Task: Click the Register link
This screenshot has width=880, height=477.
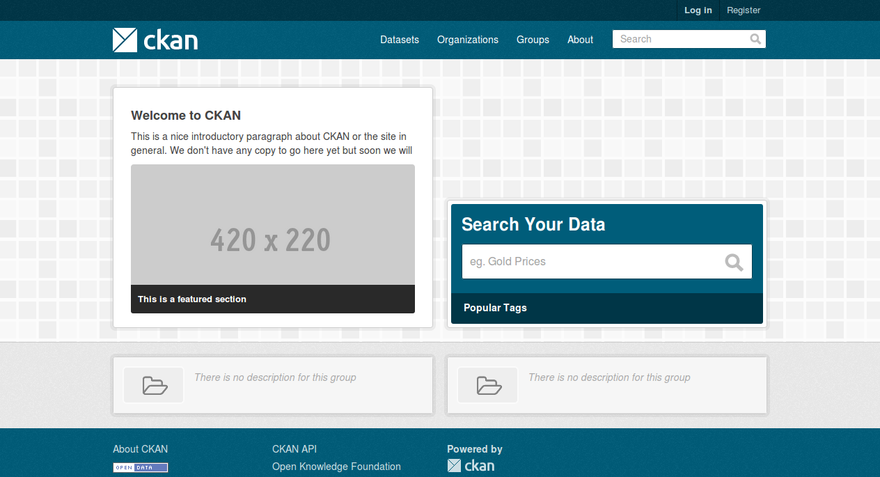Action: point(744,10)
